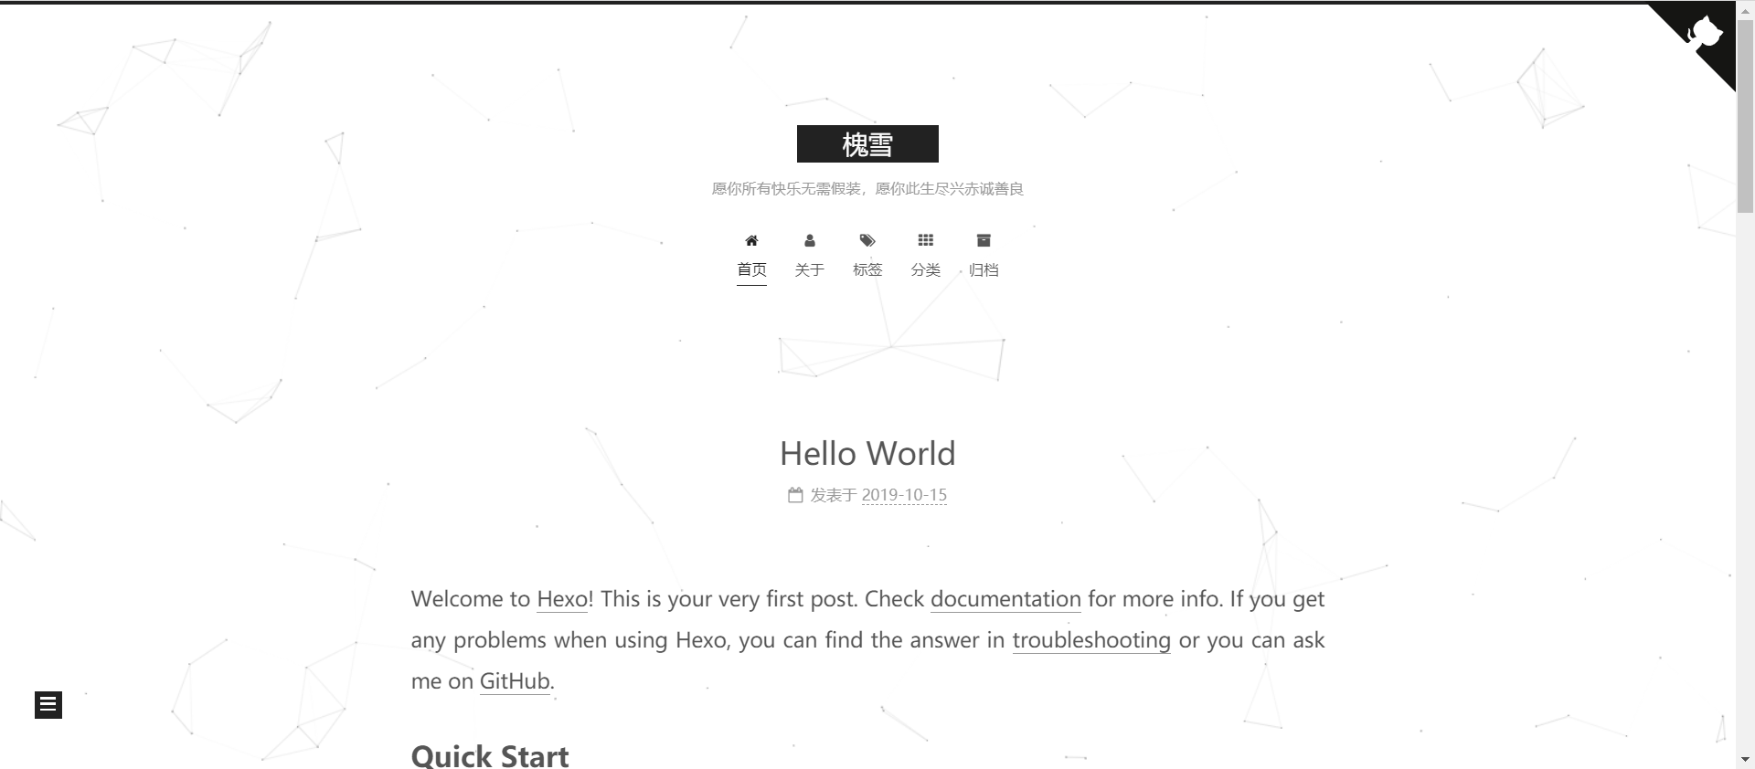Open the Hello World post title

867,454
